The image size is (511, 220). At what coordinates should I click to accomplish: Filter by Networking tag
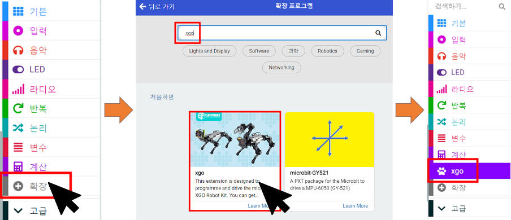click(x=282, y=67)
